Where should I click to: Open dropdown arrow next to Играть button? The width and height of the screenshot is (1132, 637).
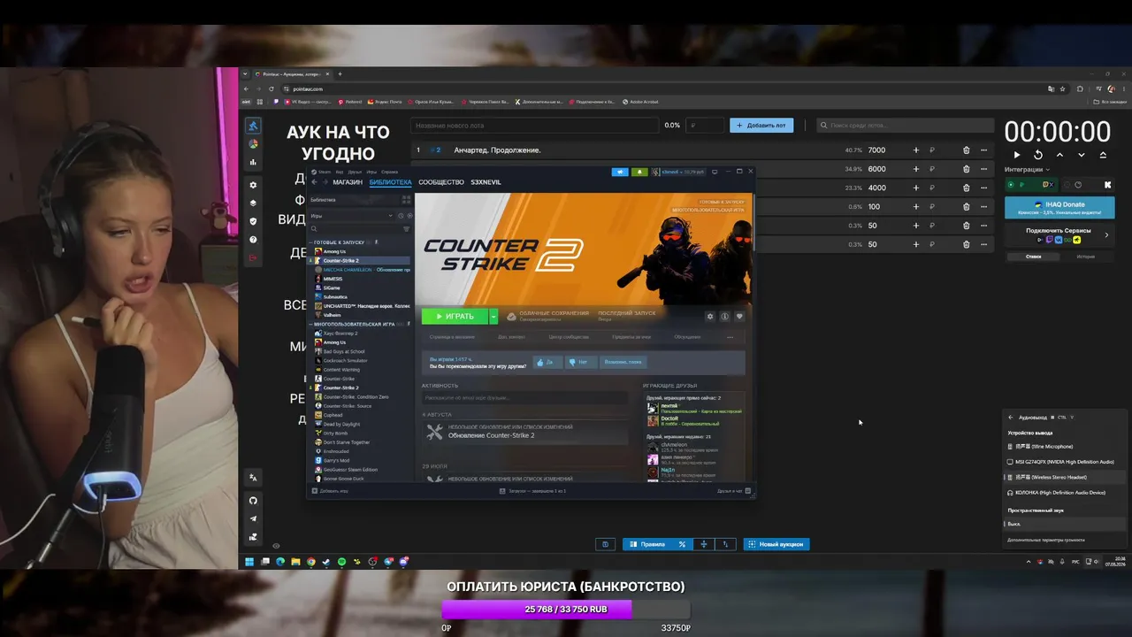click(x=493, y=316)
